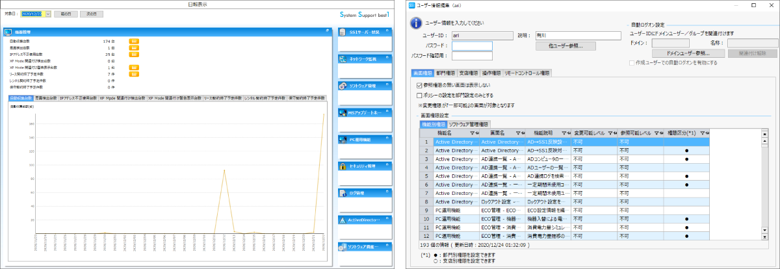Open the 対象日 date dropdown
Viewport: 780px width, 269px height.
point(47,13)
